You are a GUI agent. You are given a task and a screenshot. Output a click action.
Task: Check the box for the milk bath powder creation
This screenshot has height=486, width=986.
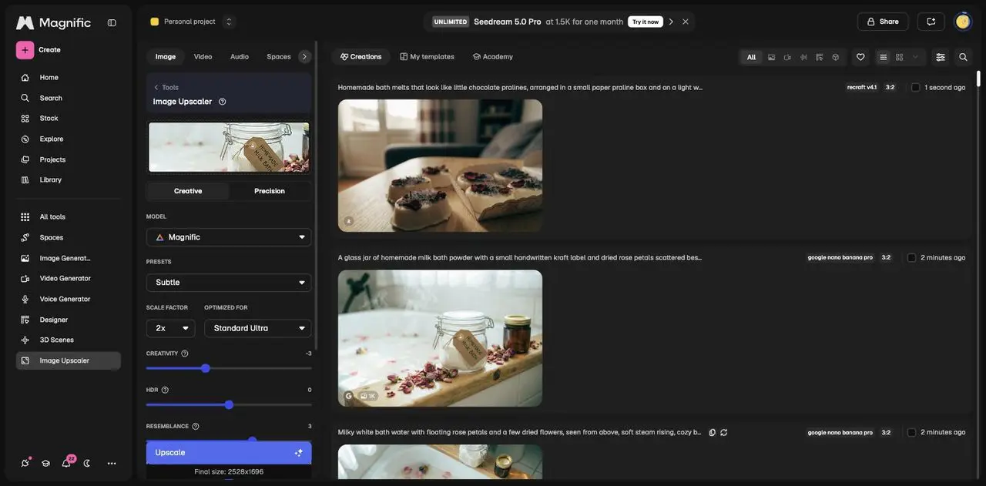[x=912, y=258]
